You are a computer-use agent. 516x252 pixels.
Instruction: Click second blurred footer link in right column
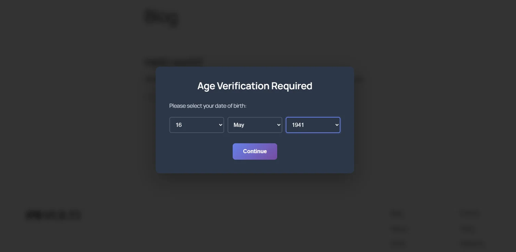467,229
